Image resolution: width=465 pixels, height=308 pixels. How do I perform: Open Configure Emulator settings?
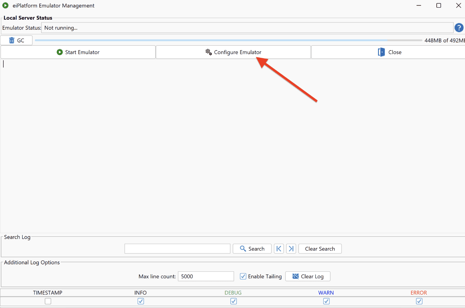tap(233, 52)
